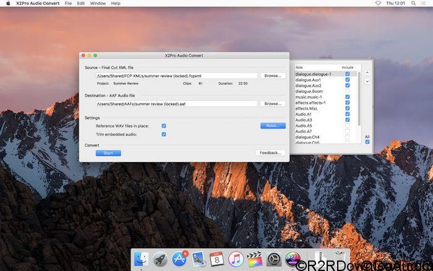Open the Window menu
The width and height of the screenshot is (433, 271).
(x=98, y=3)
